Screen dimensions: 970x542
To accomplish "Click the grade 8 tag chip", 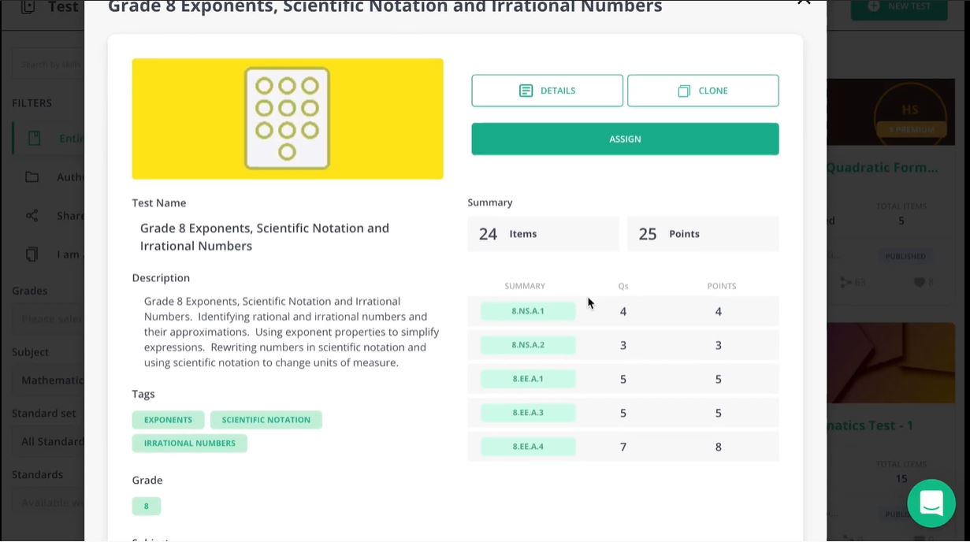I will click(146, 506).
